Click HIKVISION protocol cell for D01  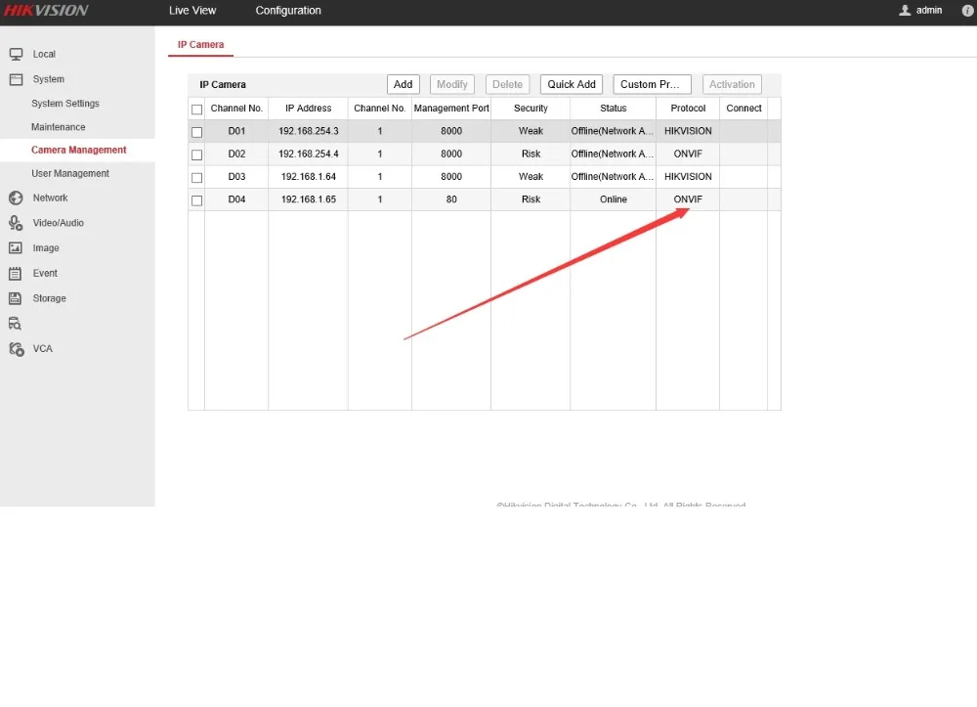click(x=688, y=132)
